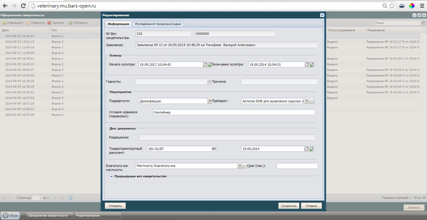
Task: Expand Предыдущее вет.свидетельство section
Action: [112, 176]
